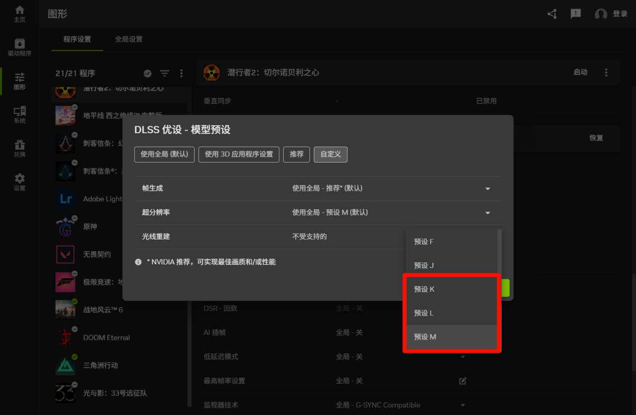Click the share icon in top bar
636x415 pixels.
(552, 14)
